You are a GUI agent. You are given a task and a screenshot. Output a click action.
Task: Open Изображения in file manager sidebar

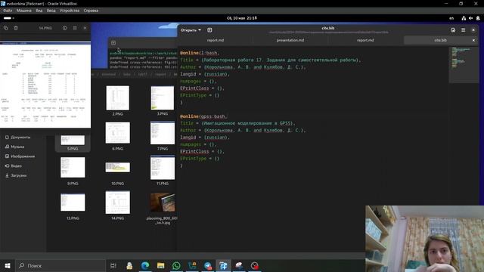coord(23,156)
